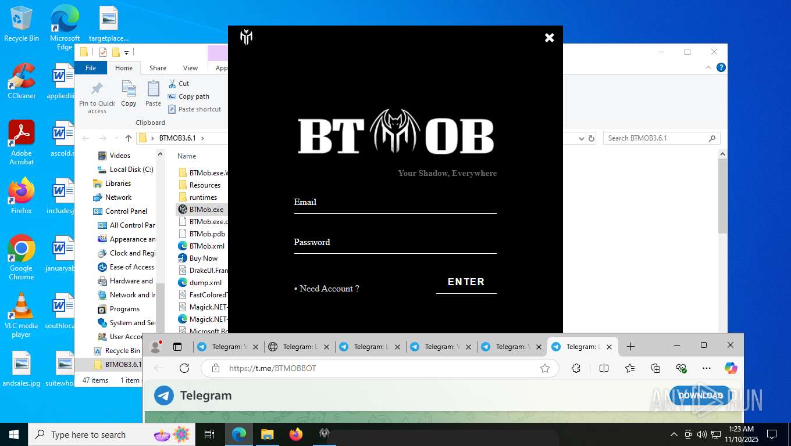Close the BTMOB login dialog

pyautogui.click(x=549, y=38)
